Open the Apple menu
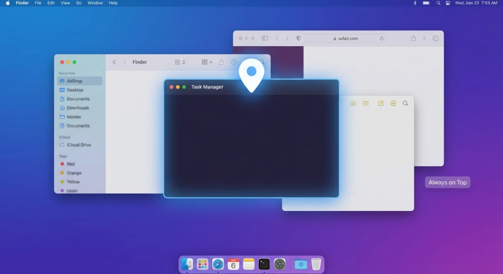Screen dimensions: 503x274 (x=8, y=3)
